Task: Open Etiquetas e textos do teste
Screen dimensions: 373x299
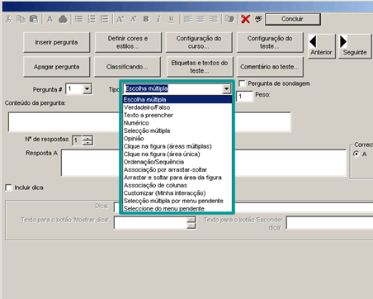Action: coord(200,67)
